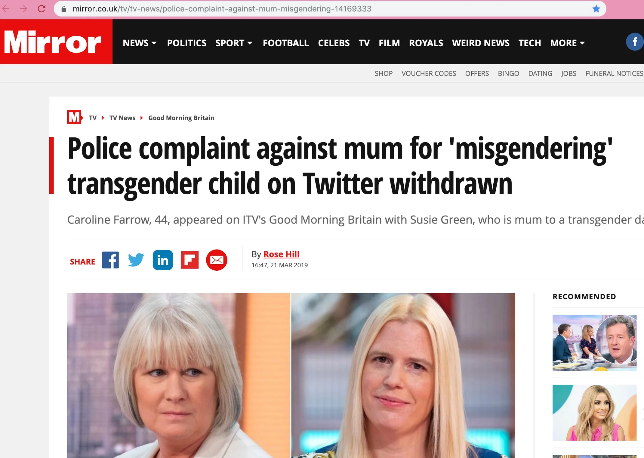This screenshot has height=458, width=644.
Task: Reload the page with refresh icon
Action: point(42,9)
